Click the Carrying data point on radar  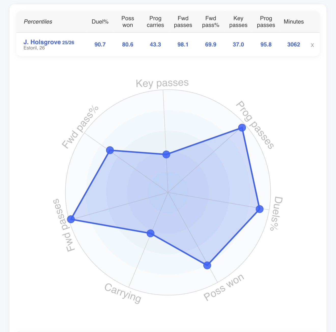click(x=150, y=233)
